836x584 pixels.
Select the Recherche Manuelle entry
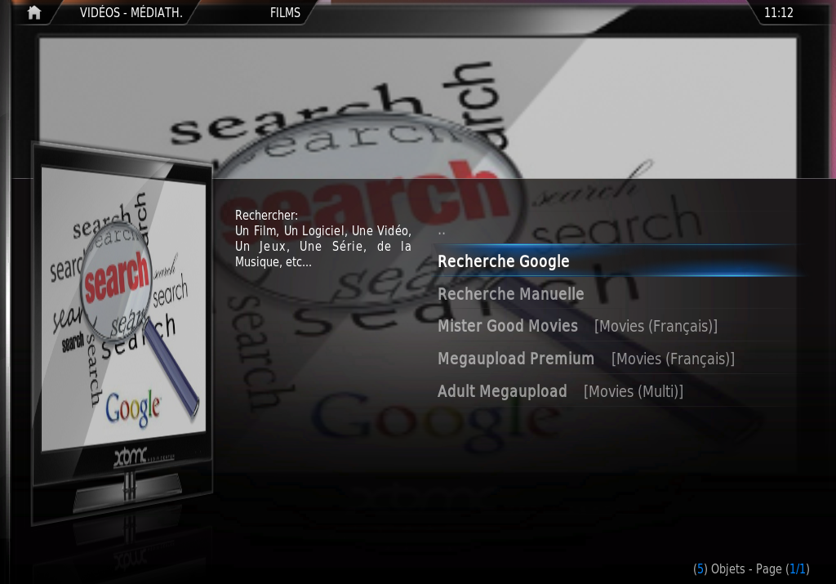pyautogui.click(x=617, y=294)
